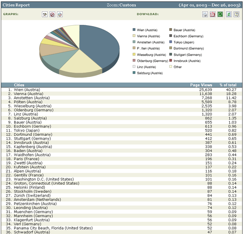244x234 pixels.
Task: Select the pie chart graph icon
Action: point(60,15)
